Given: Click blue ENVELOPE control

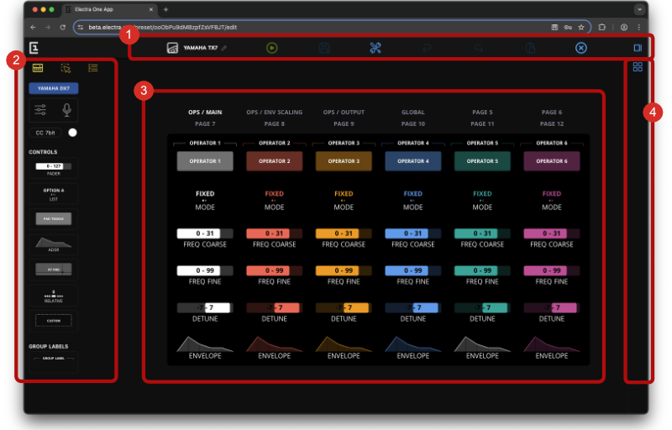Looking at the screenshot, I should 413,348.
